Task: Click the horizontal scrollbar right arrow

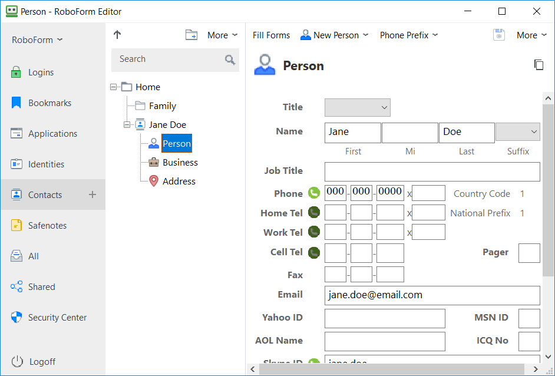Action: [536, 370]
